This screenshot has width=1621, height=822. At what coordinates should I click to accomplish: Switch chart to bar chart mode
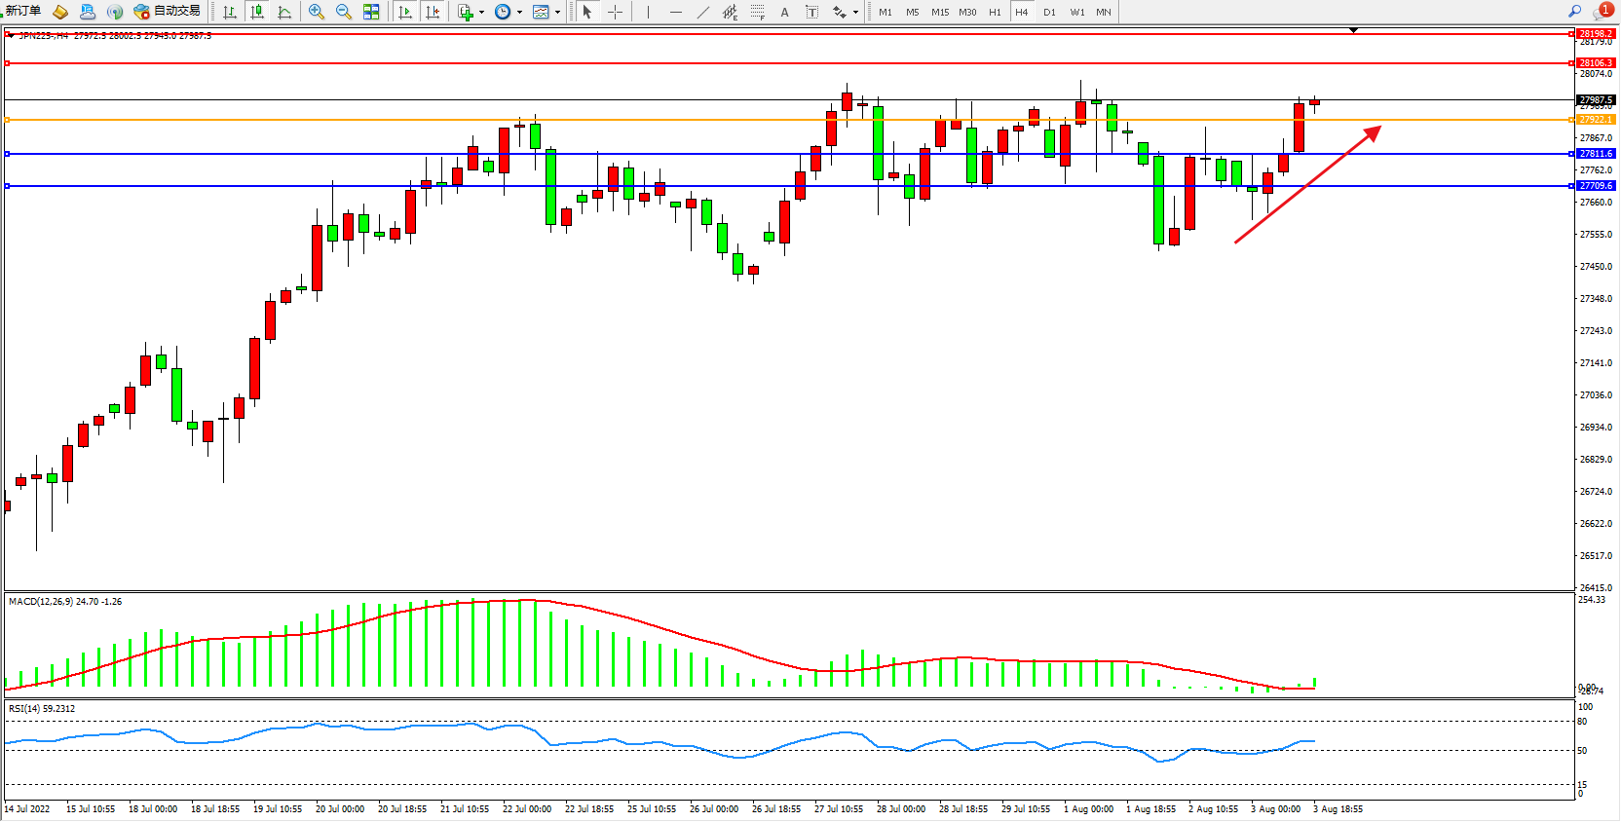coord(230,12)
